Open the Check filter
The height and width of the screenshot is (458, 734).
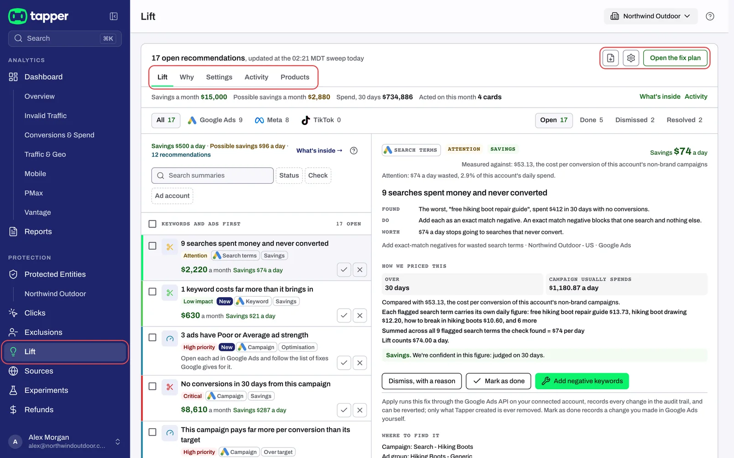(318, 175)
